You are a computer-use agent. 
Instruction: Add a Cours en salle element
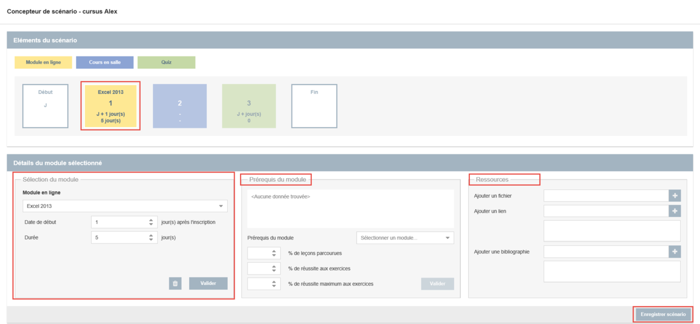105,62
